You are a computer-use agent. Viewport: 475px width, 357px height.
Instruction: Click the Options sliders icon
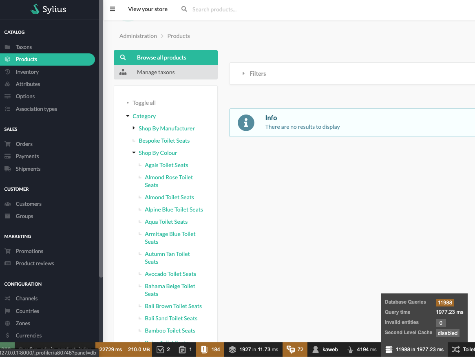tap(8, 96)
